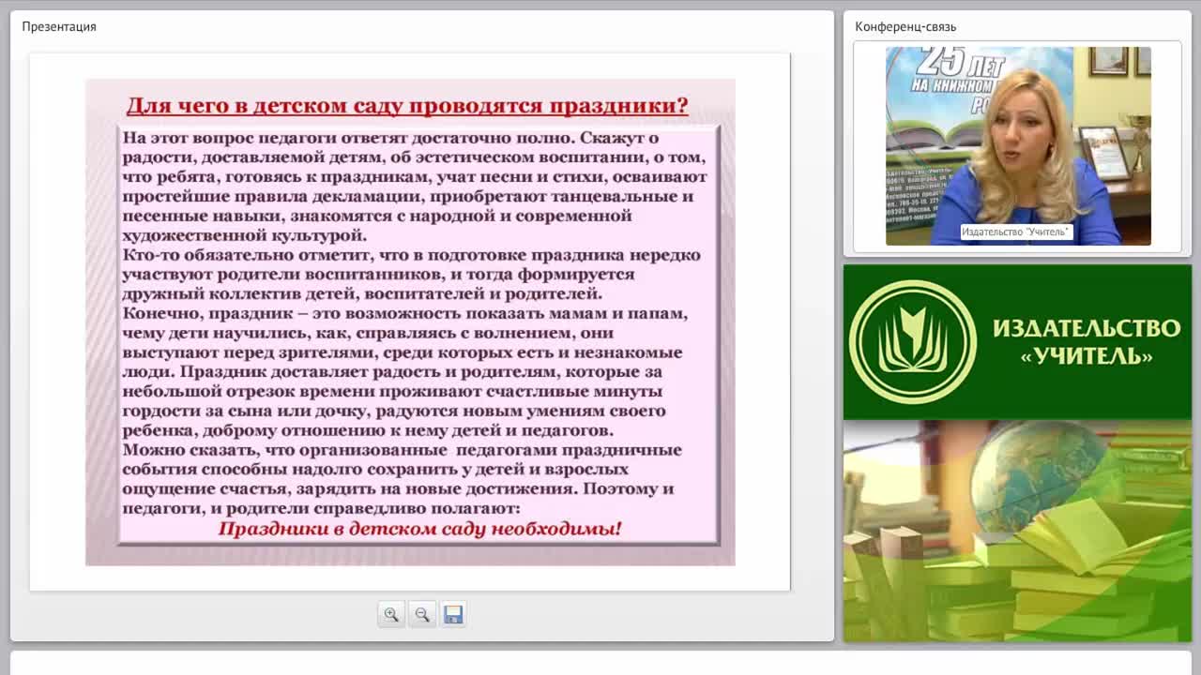Click the books and globe picture
Screen dimensions: 1201x675
[1018, 531]
